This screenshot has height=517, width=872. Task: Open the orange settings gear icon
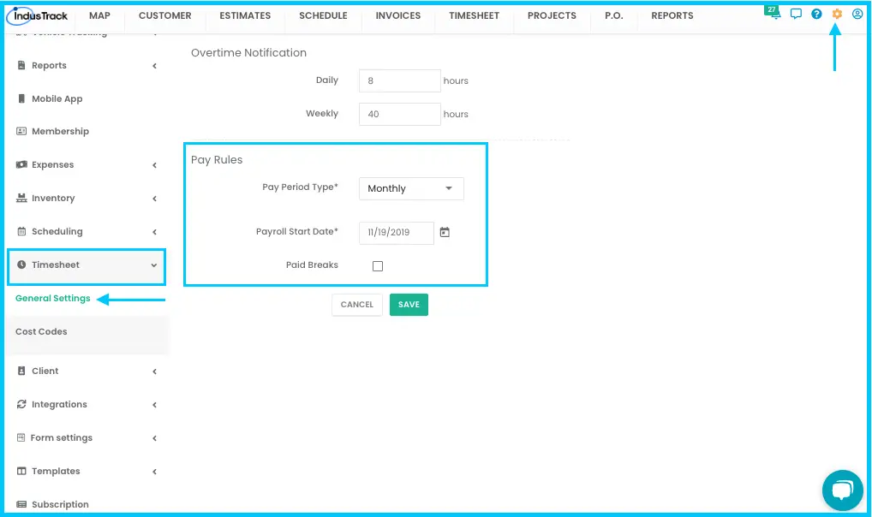[x=837, y=14]
